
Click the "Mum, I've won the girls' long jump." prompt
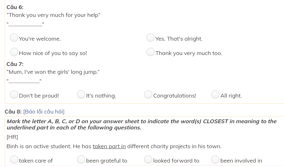point(53,72)
